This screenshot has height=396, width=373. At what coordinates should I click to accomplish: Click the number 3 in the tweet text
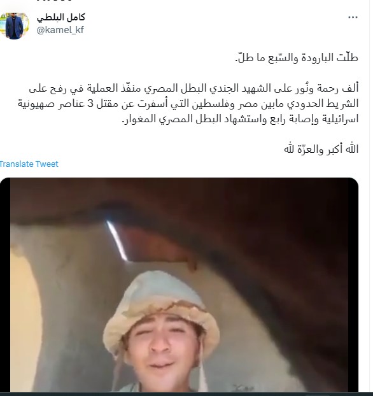pyautogui.click(x=90, y=104)
